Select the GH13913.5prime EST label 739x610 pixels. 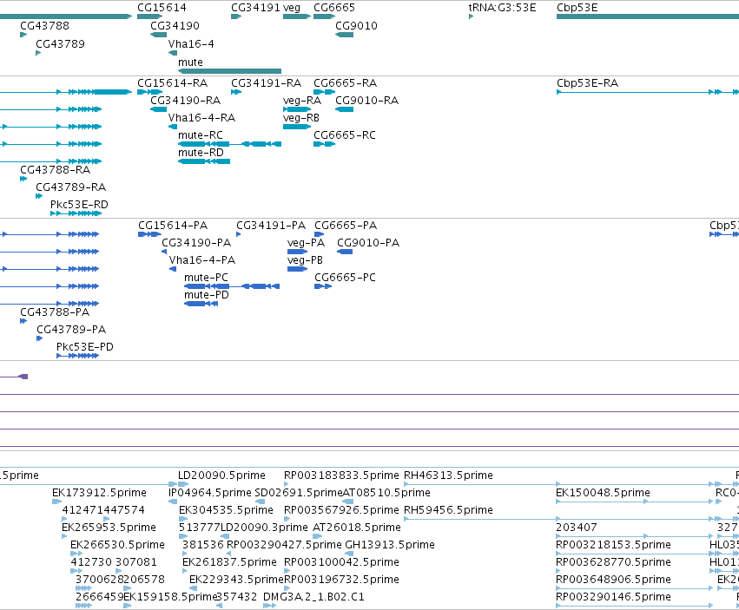tap(390, 545)
